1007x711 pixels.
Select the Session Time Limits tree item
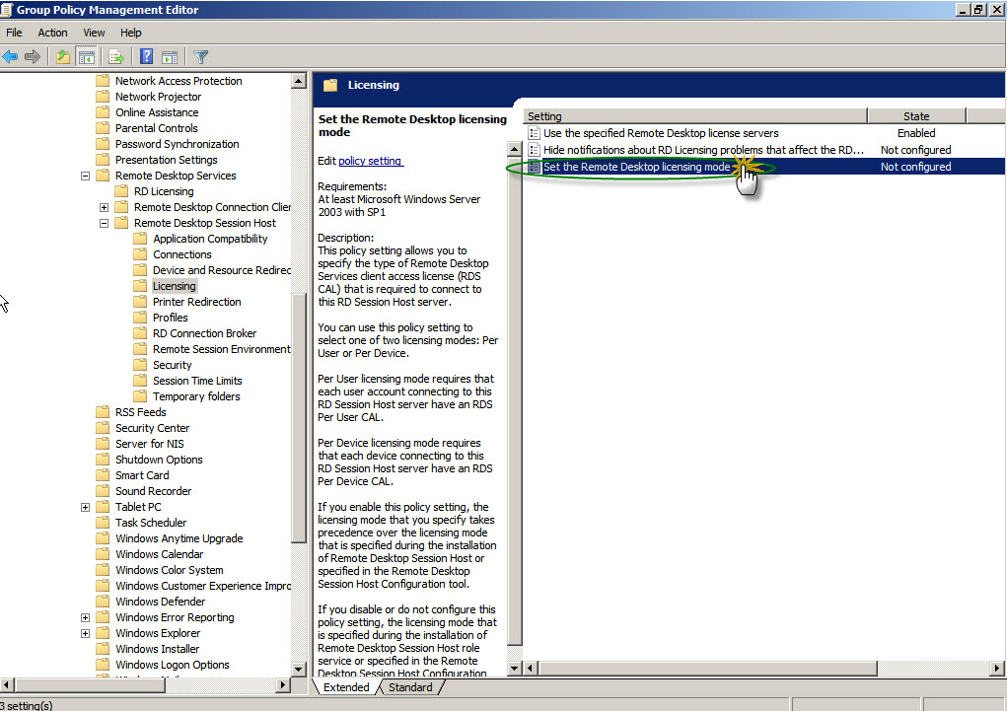pos(197,381)
